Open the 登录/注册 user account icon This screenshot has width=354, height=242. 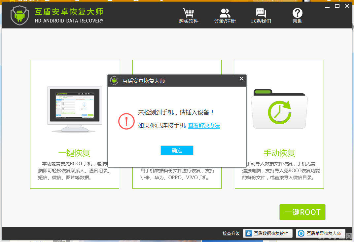[x=225, y=13]
